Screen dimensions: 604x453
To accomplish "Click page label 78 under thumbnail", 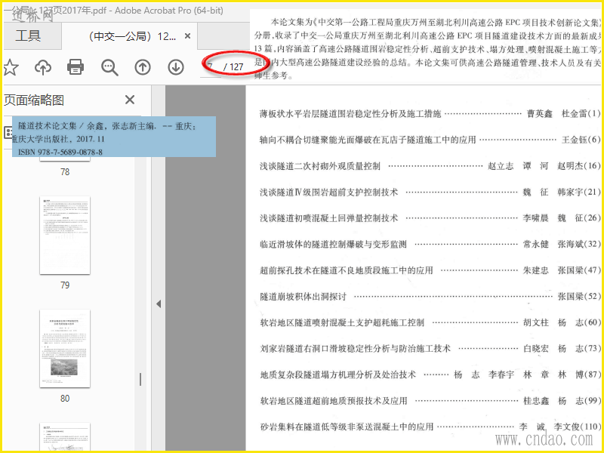I will 65,172.
